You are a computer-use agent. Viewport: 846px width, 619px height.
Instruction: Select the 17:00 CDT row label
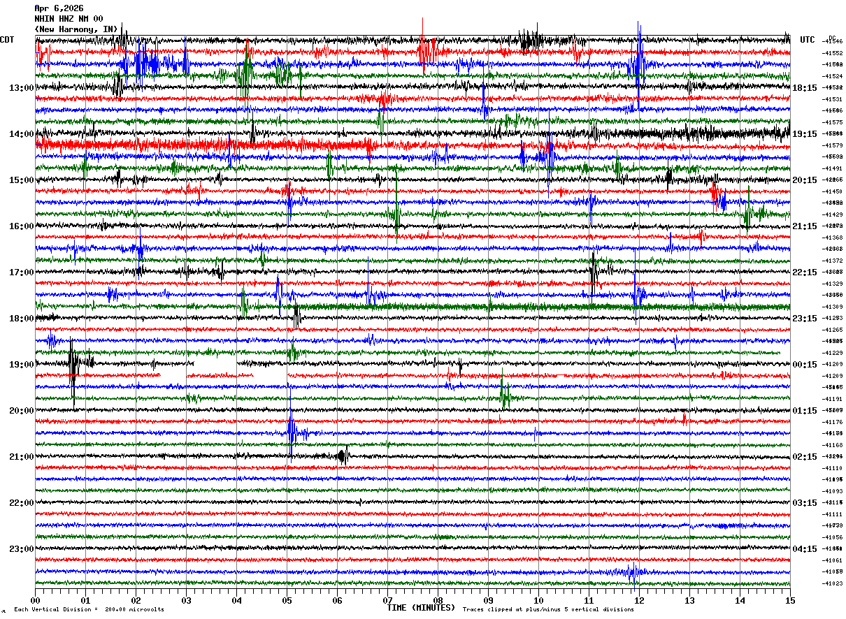[22, 272]
